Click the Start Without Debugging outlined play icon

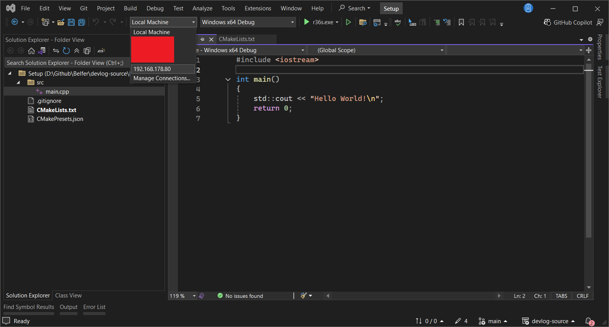(x=348, y=22)
